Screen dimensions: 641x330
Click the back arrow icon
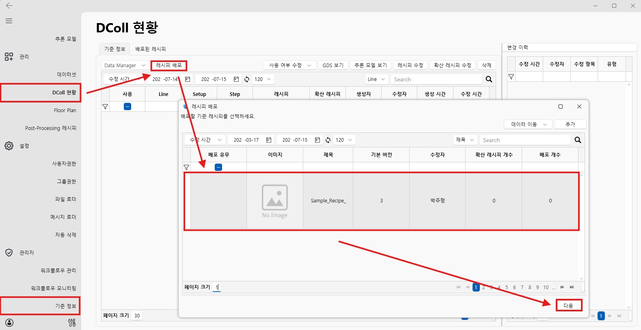(x=9, y=6)
